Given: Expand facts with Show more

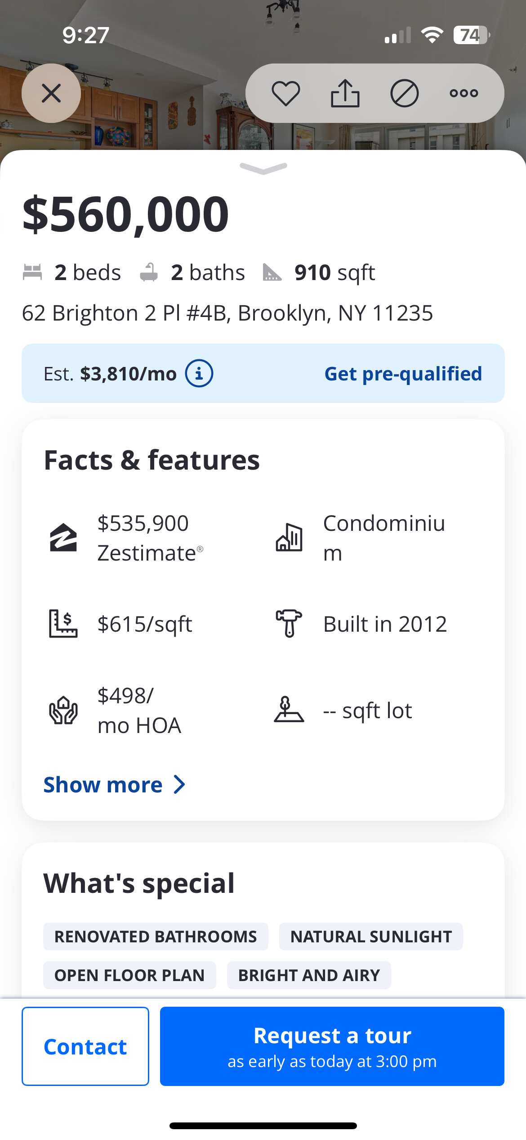Looking at the screenshot, I should coord(114,785).
